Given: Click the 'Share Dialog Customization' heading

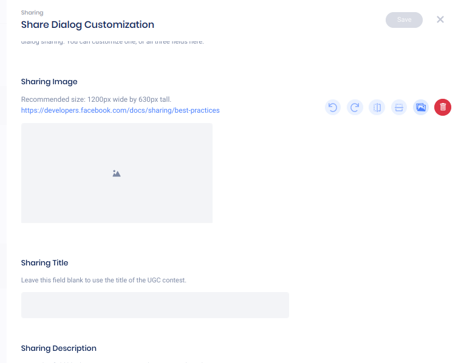Looking at the screenshot, I should pyautogui.click(x=87, y=25).
